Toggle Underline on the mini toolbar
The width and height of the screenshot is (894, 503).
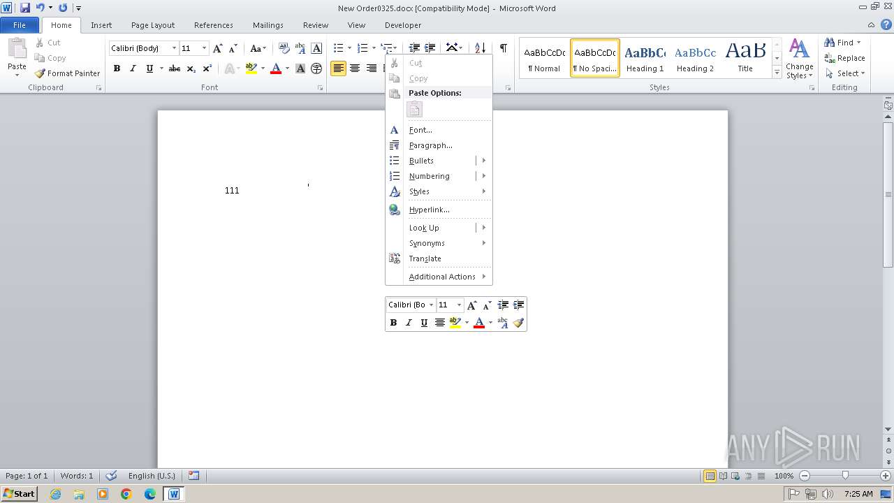(424, 322)
